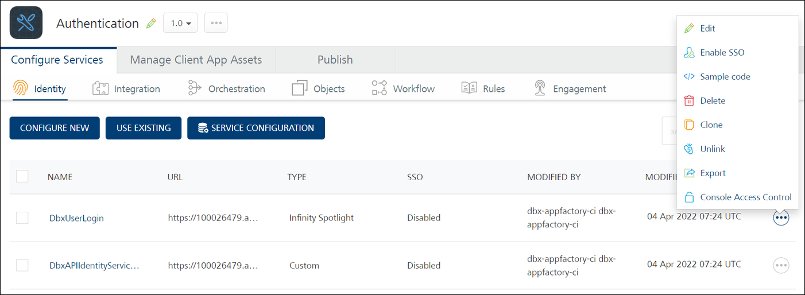The height and width of the screenshot is (295, 805).
Task: Click the MODIFIED BY column header
Action: [554, 177]
